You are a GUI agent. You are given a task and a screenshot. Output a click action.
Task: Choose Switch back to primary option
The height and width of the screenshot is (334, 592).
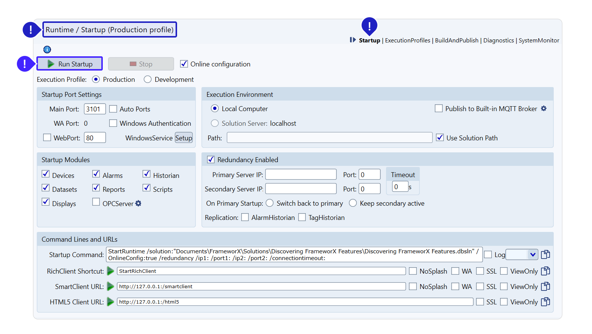click(269, 203)
